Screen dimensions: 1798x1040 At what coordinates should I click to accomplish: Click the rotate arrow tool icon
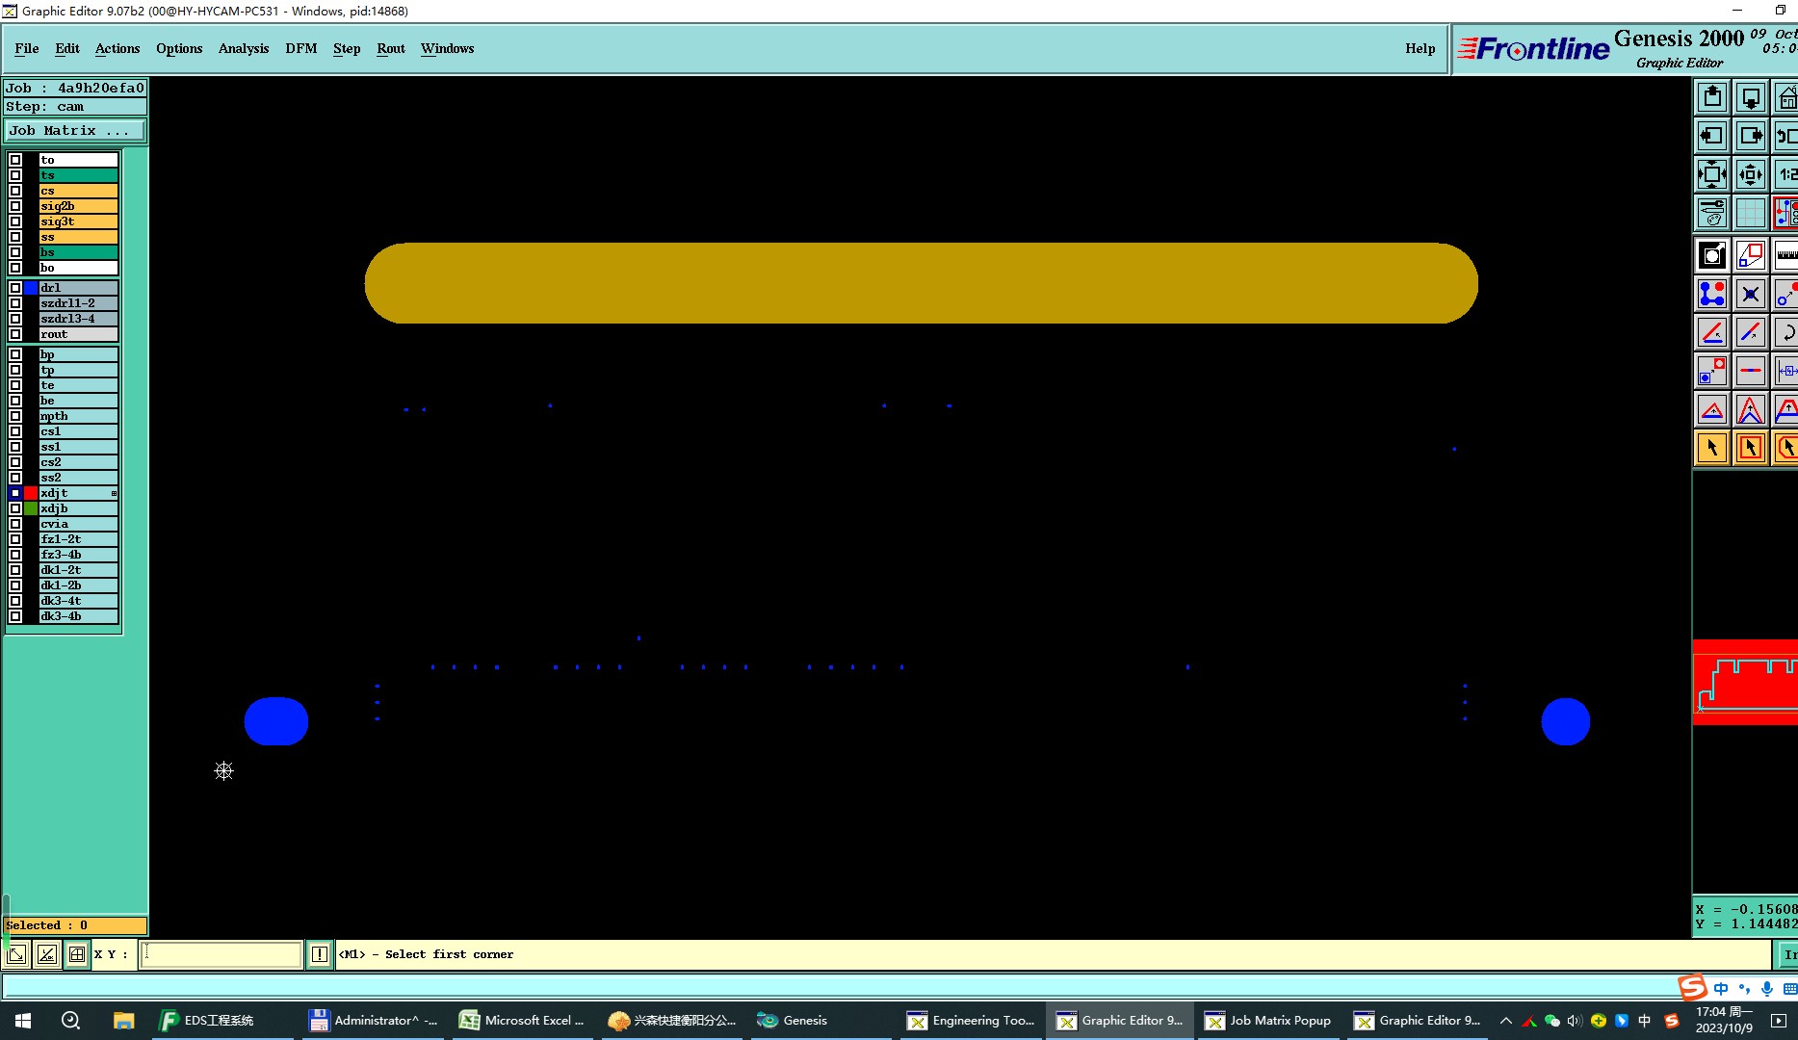pos(1785,332)
